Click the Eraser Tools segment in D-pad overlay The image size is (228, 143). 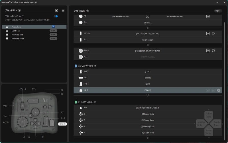(209, 115)
